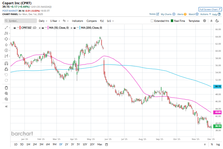223x149 pixels.
Task: Switch to dark mode moon icon
Action: click(217, 21)
